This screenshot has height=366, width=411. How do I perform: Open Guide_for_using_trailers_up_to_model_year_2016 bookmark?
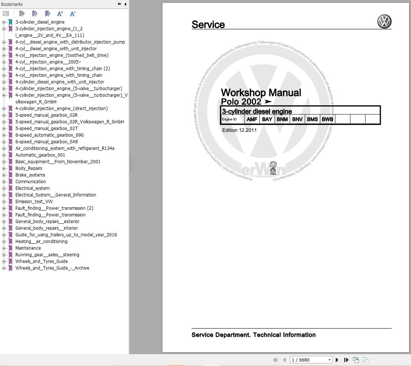point(66,235)
